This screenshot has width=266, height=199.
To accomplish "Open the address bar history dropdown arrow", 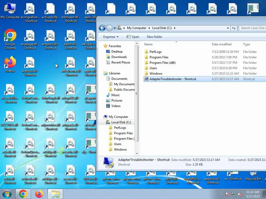I will pos(228,28).
